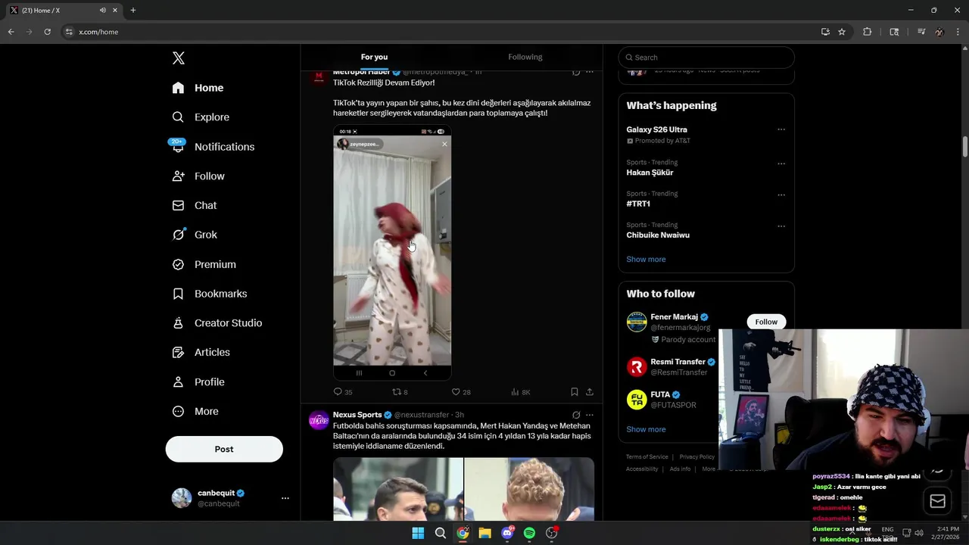Open canbequit account options menu
This screenshot has height=545, width=969.
tap(285, 498)
